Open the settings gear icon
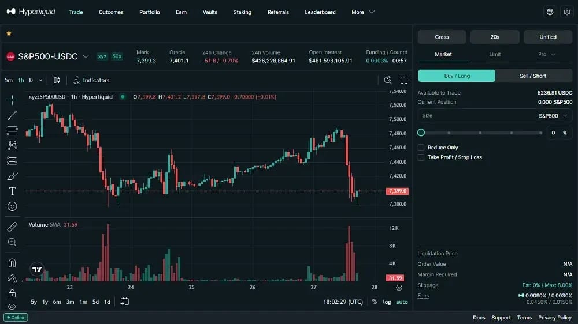The image size is (578, 324). 567,12
